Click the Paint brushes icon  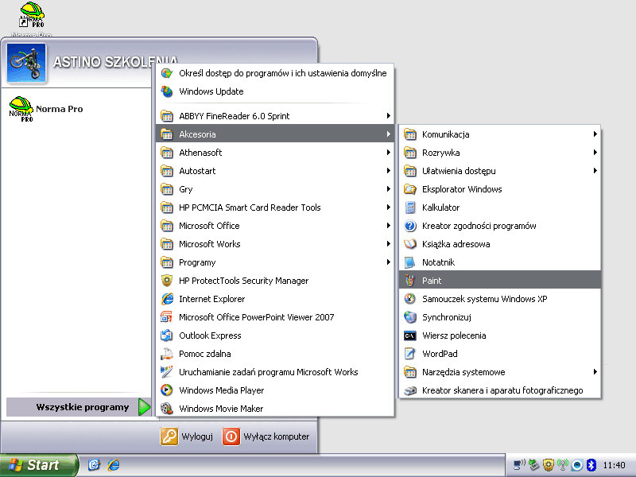pyautogui.click(x=410, y=281)
